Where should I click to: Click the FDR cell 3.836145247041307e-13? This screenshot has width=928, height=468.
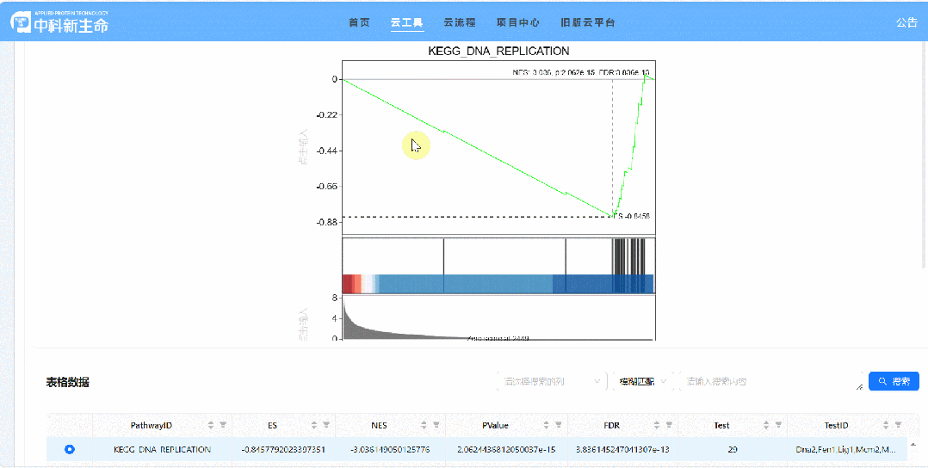622,450
